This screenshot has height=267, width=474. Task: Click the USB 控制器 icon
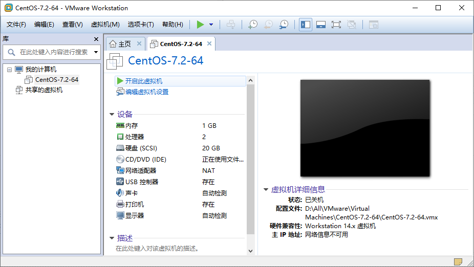[120, 182]
